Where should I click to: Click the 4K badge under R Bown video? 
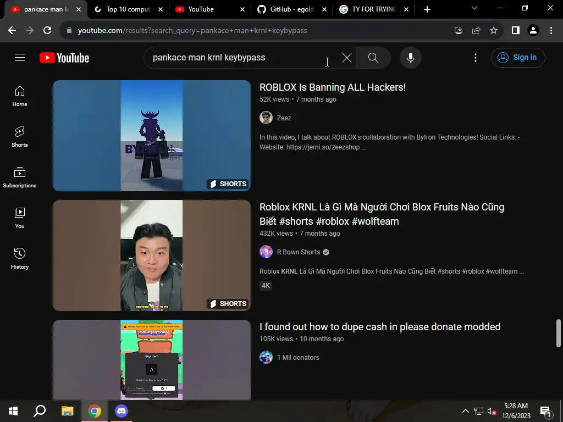click(266, 286)
